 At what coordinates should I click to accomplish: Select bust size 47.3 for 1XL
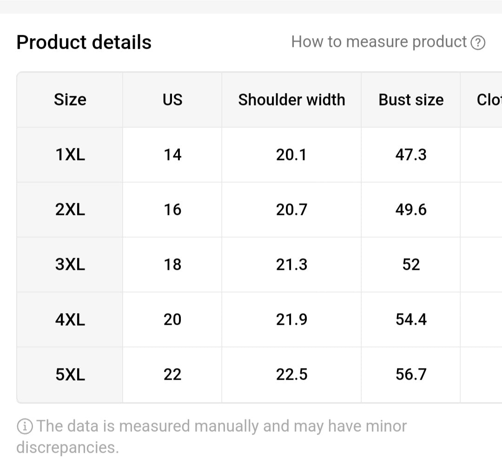(411, 154)
